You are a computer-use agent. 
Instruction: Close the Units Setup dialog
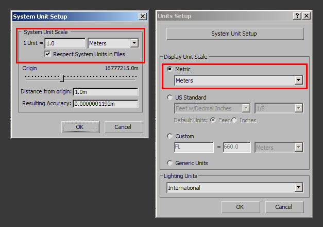point(307,16)
